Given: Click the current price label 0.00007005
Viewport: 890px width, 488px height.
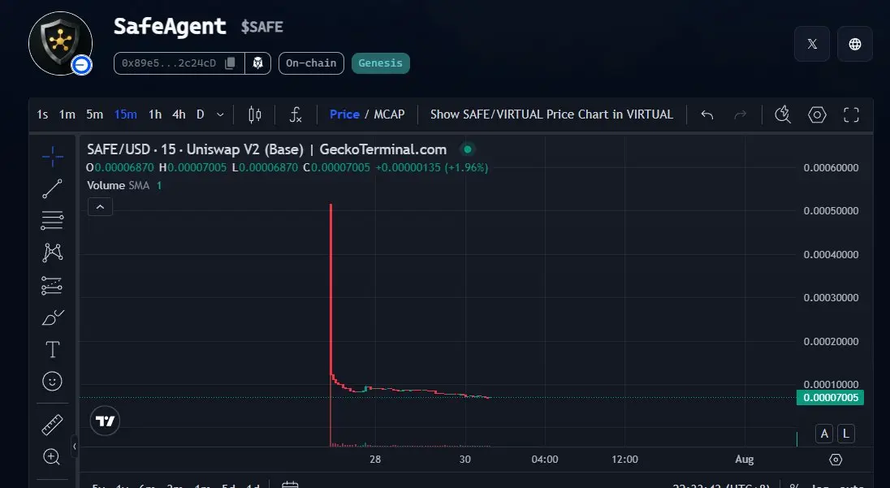Looking at the screenshot, I should pos(831,398).
